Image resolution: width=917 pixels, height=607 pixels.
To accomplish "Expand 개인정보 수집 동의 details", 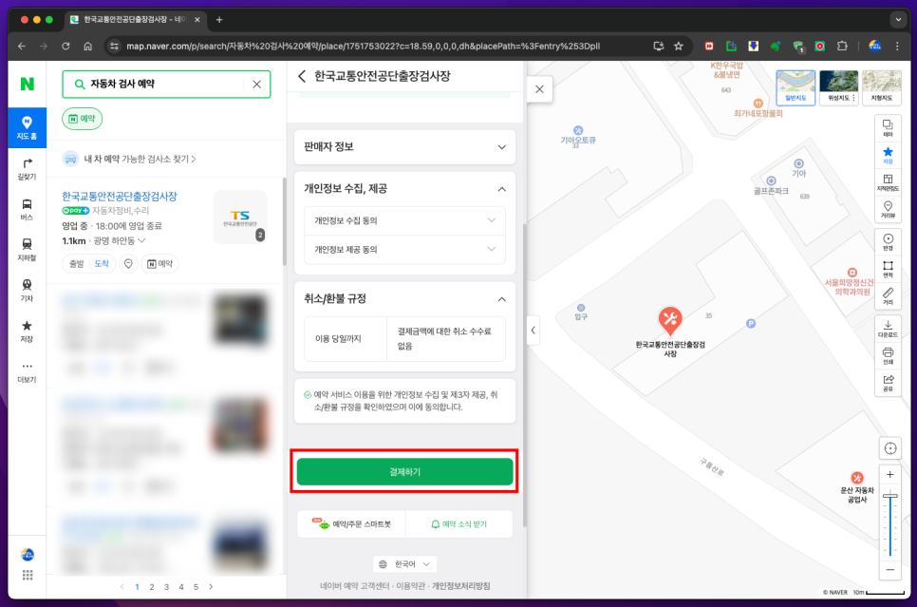I will click(x=404, y=220).
